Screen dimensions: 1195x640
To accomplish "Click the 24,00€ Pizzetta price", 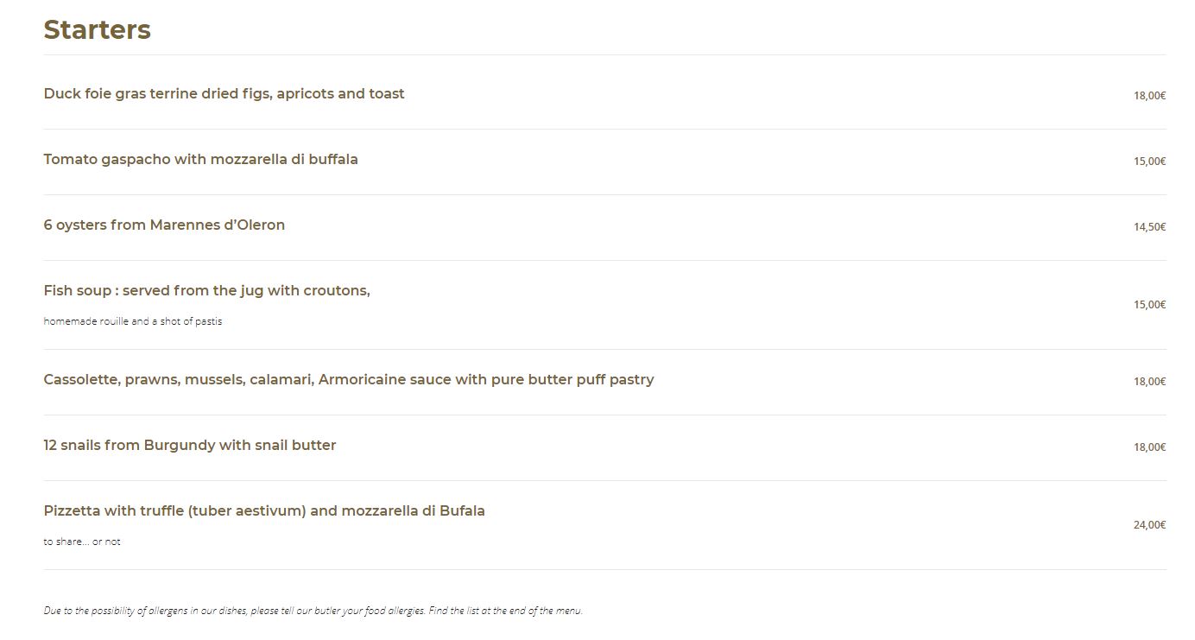I will [x=1149, y=525].
